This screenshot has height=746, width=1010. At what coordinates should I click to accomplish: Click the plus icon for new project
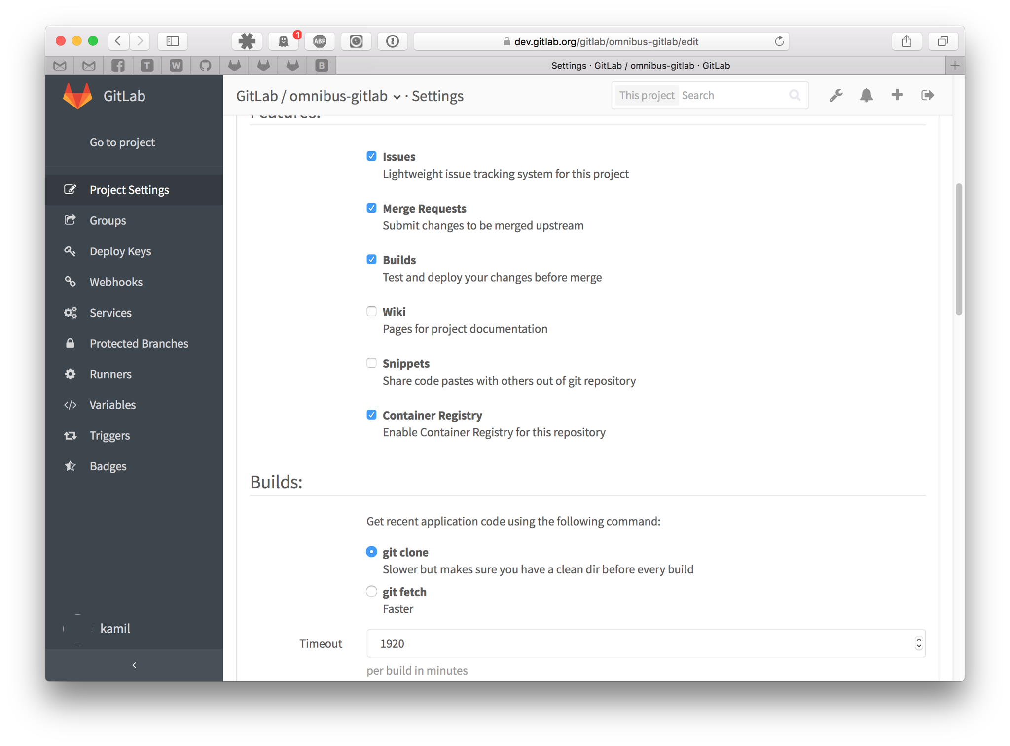pos(897,95)
